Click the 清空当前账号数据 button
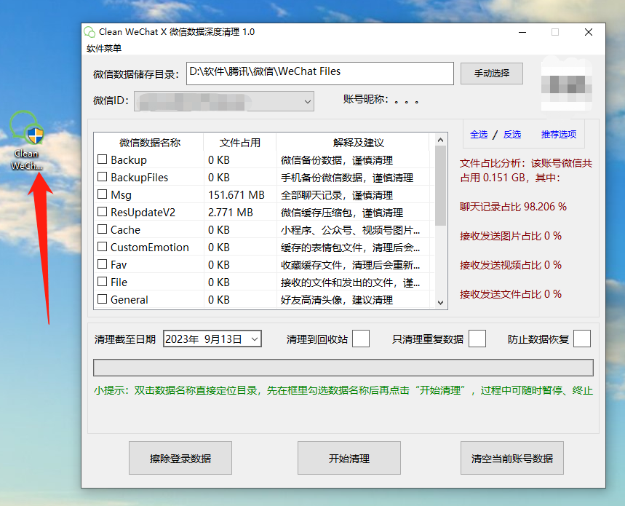The image size is (625, 506). 511,458
